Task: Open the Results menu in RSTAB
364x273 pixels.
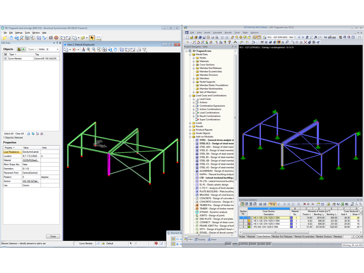Action: 228,33
